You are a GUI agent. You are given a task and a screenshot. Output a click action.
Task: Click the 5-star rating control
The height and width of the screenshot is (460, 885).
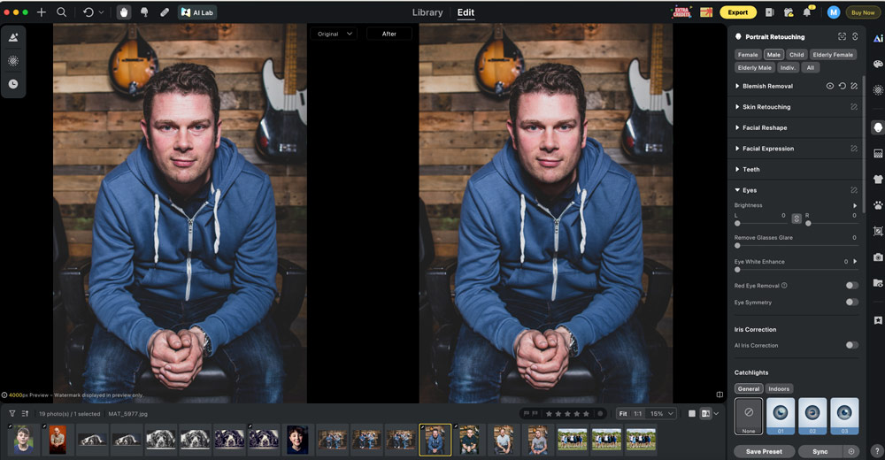pyautogui.click(x=568, y=414)
